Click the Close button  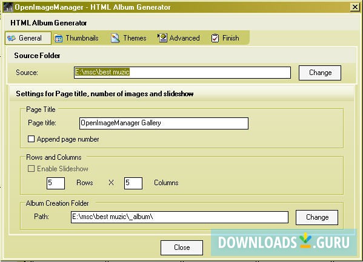point(182,247)
